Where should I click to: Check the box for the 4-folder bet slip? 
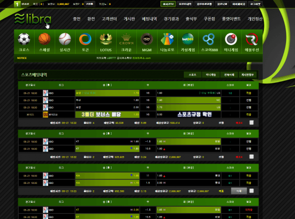pyautogui.click(x=252, y=122)
